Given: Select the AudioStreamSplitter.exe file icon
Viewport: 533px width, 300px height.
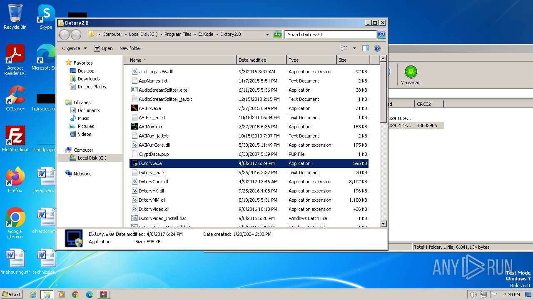Looking at the screenshot, I should 134,90.
